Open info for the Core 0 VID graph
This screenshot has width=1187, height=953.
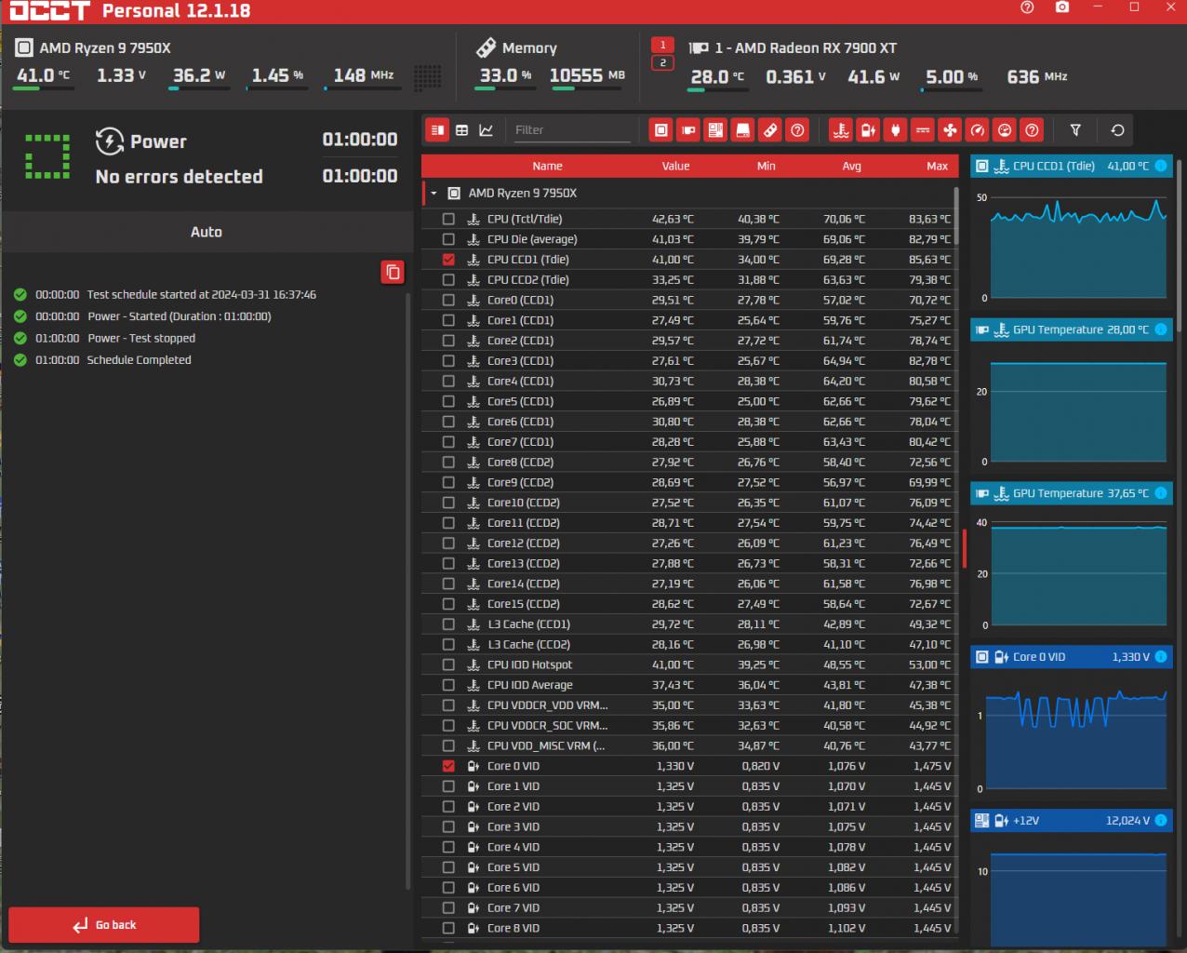tap(1161, 657)
